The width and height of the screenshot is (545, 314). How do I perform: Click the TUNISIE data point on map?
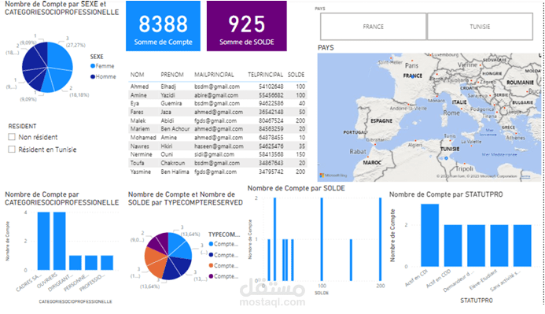click(x=447, y=158)
